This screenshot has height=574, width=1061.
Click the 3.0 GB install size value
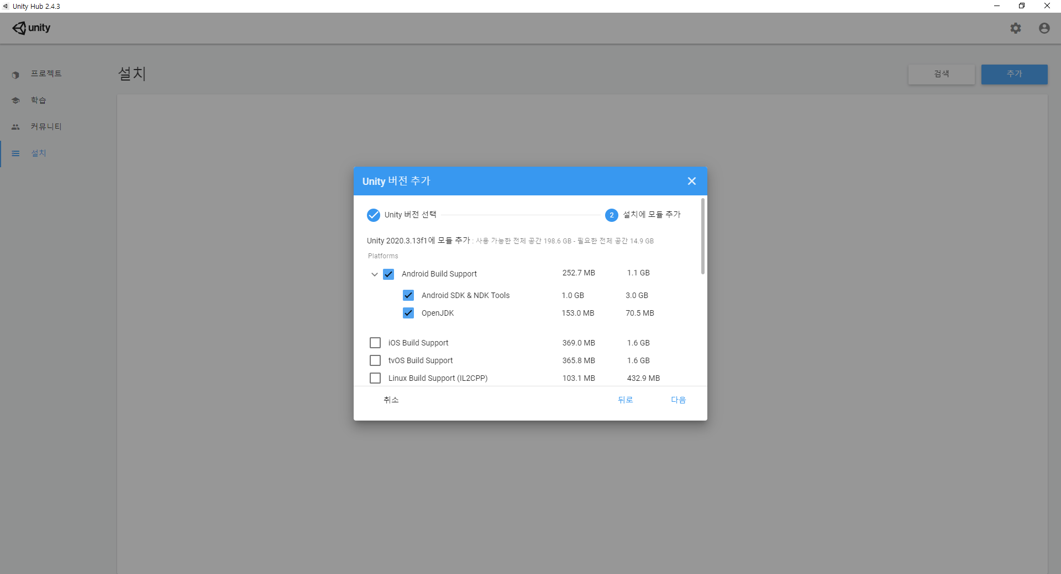point(637,295)
